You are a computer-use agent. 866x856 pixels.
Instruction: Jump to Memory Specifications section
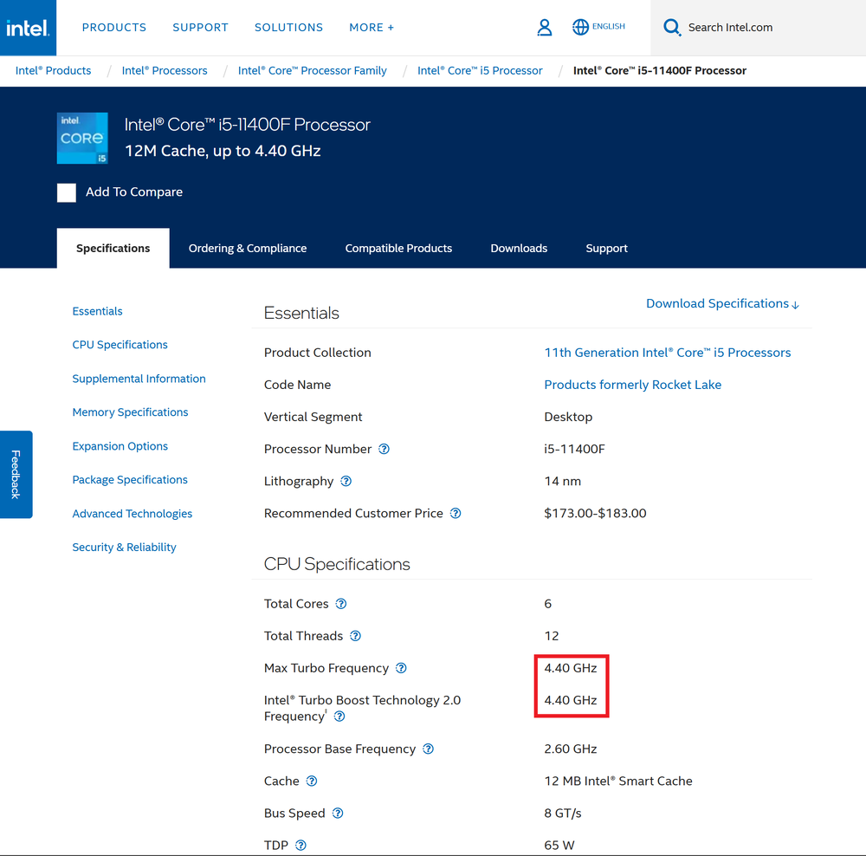point(131,412)
